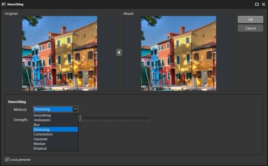The height and width of the screenshot is (166, 268).
Task: Pick Median from the method list
Action: click(x=55, y=144)
